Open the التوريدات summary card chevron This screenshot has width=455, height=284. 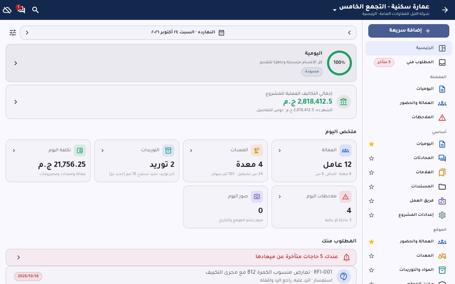tap(102, 151)
